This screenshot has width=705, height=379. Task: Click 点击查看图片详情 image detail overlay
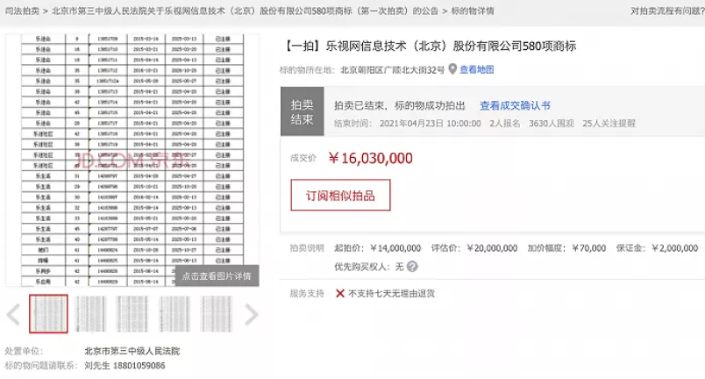(x=217, y=276)
